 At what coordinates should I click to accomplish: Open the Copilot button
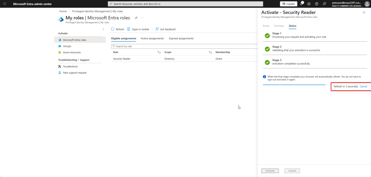pos(288,4)
